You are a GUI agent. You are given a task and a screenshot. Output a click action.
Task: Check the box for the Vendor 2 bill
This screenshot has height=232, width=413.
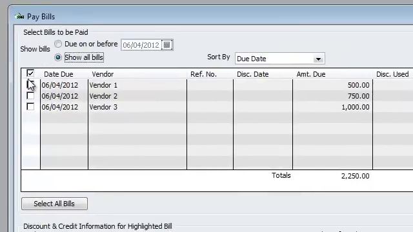(x=30, y=96)
